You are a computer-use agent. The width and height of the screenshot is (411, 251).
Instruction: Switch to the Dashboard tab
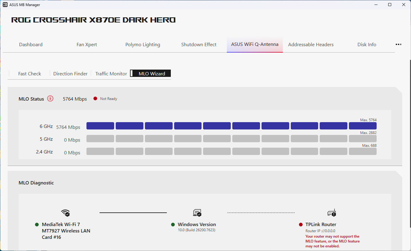(x=31, y=44)
